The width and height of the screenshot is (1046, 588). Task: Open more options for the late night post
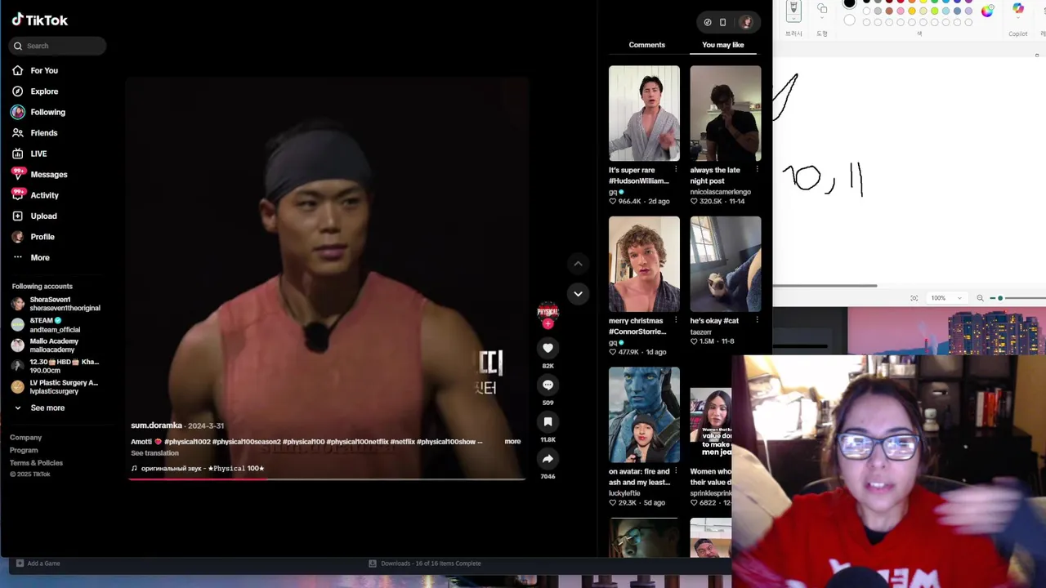tap(757, 170)
